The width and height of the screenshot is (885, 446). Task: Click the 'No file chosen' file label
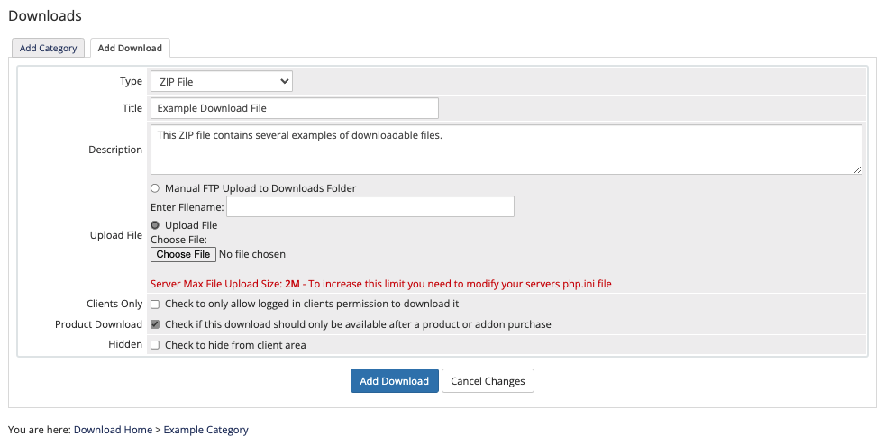coord(252,254)
